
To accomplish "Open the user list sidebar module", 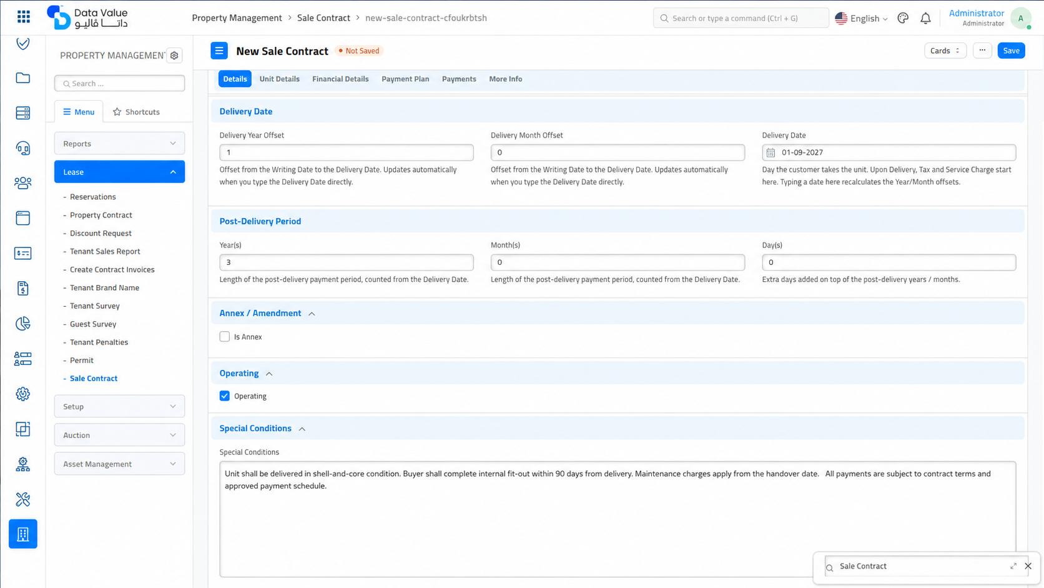I will tap(23, 359).
